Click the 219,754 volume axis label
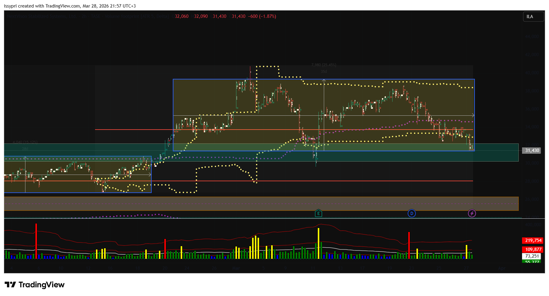 (533, 240)
